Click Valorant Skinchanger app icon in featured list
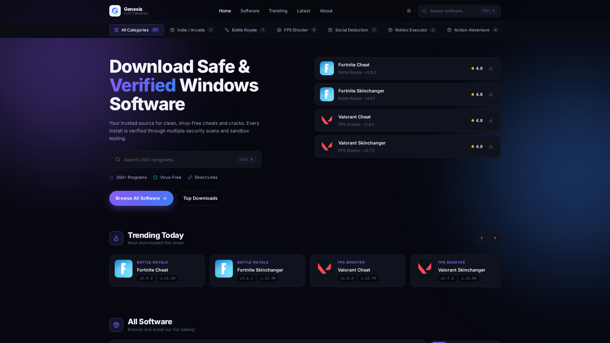 tap(327, 146)
